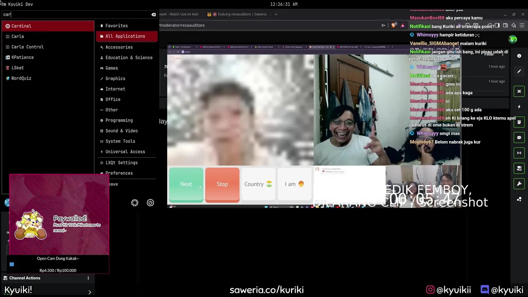Viewport: 528px width, 297px height.
Task: Launch LSkat from the results list
Action: click(x=48, y=68)
